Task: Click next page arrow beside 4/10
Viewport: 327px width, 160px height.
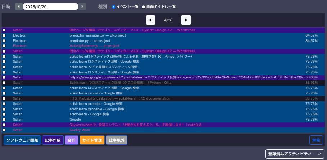Action: click(x=186, y=20)
